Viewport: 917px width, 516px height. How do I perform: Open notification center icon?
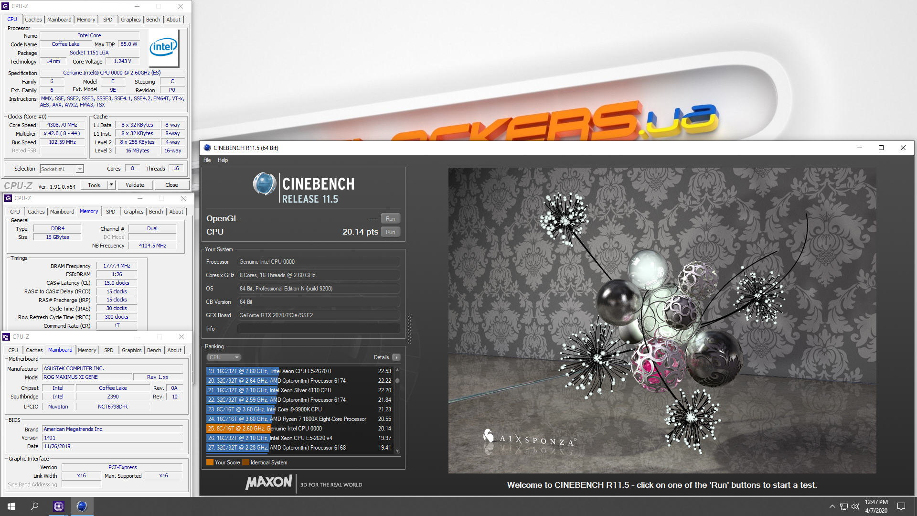(x=901, y=506)
